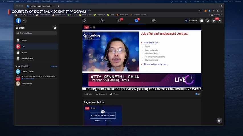
Task: Expand the account dropdown arrow
Action: (220, 21)
